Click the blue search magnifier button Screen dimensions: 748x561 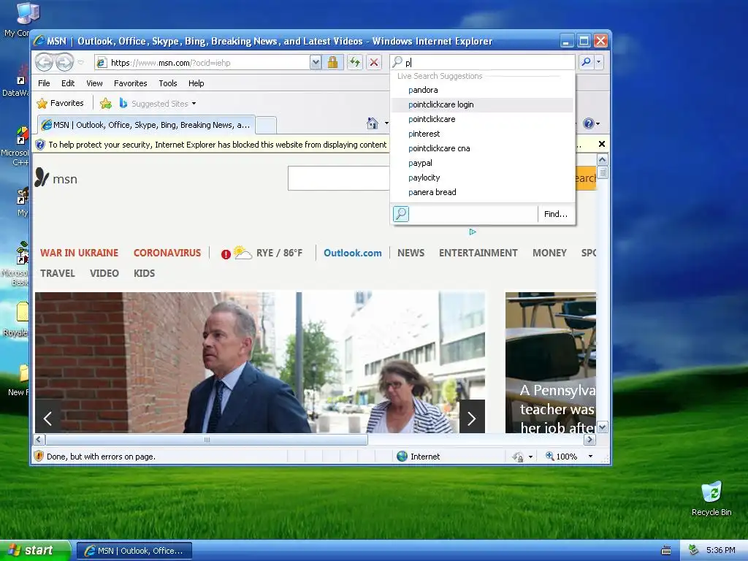(x=587, y=62)
